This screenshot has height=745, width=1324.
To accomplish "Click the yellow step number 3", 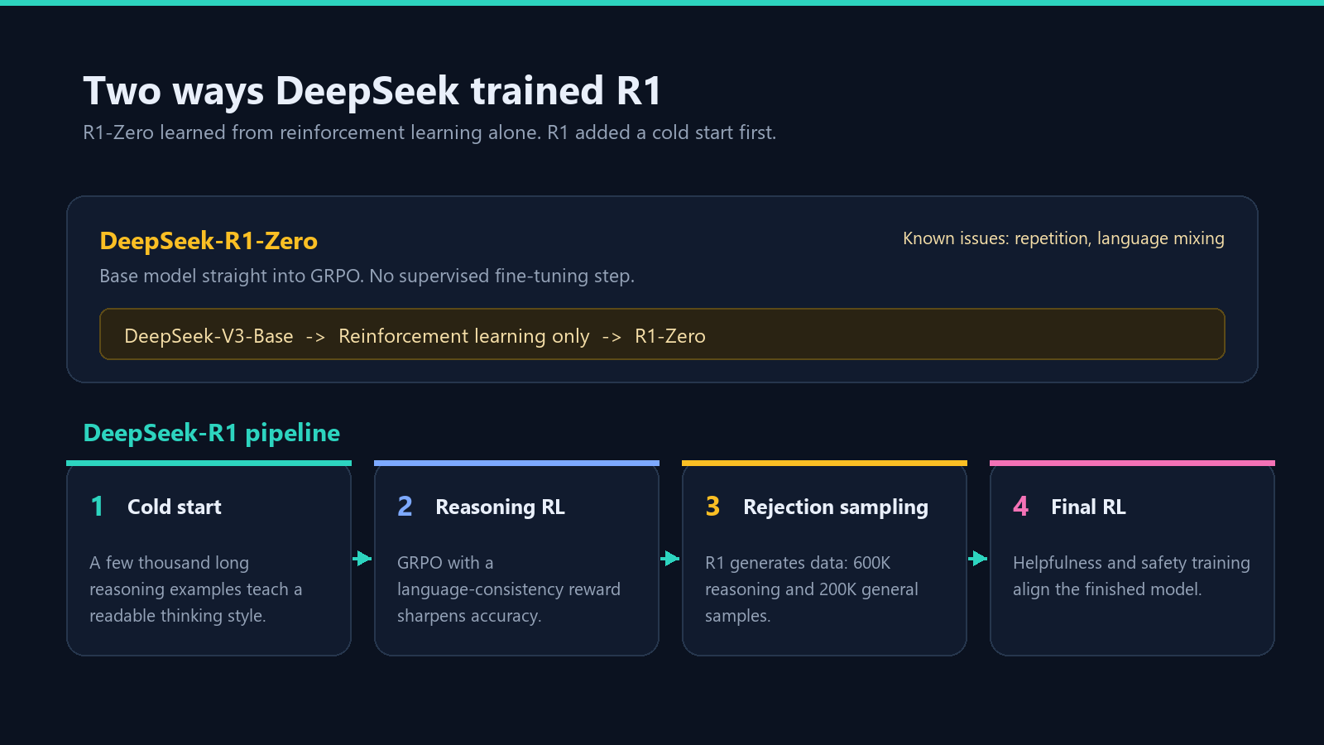I will tap(712, 506).
